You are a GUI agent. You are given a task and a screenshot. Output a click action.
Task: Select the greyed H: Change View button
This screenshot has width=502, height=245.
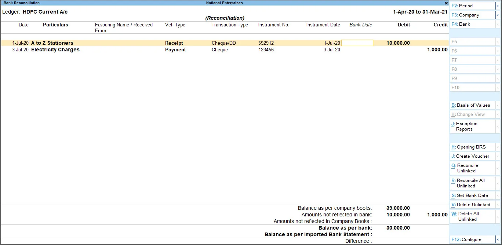point(473,114)
